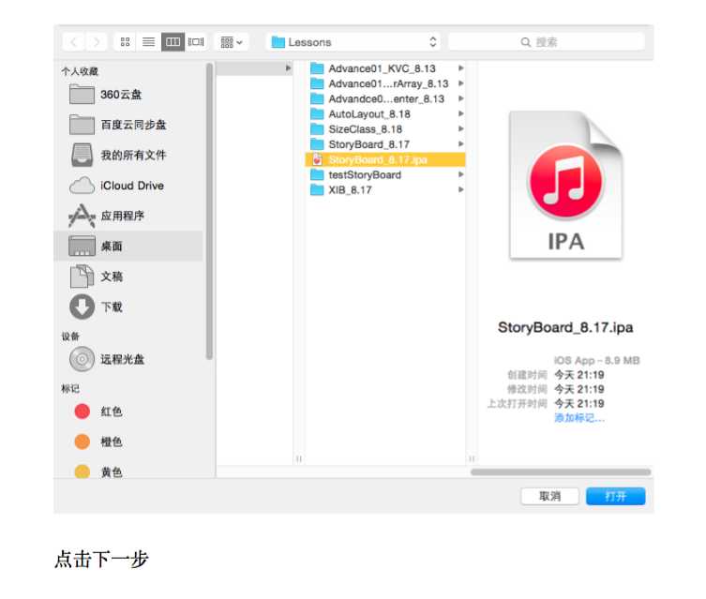Click the 创建时间 今天 21:19 value
This screenshot has width=706, height=599.
pyautogui.click(x=579, y=375)
